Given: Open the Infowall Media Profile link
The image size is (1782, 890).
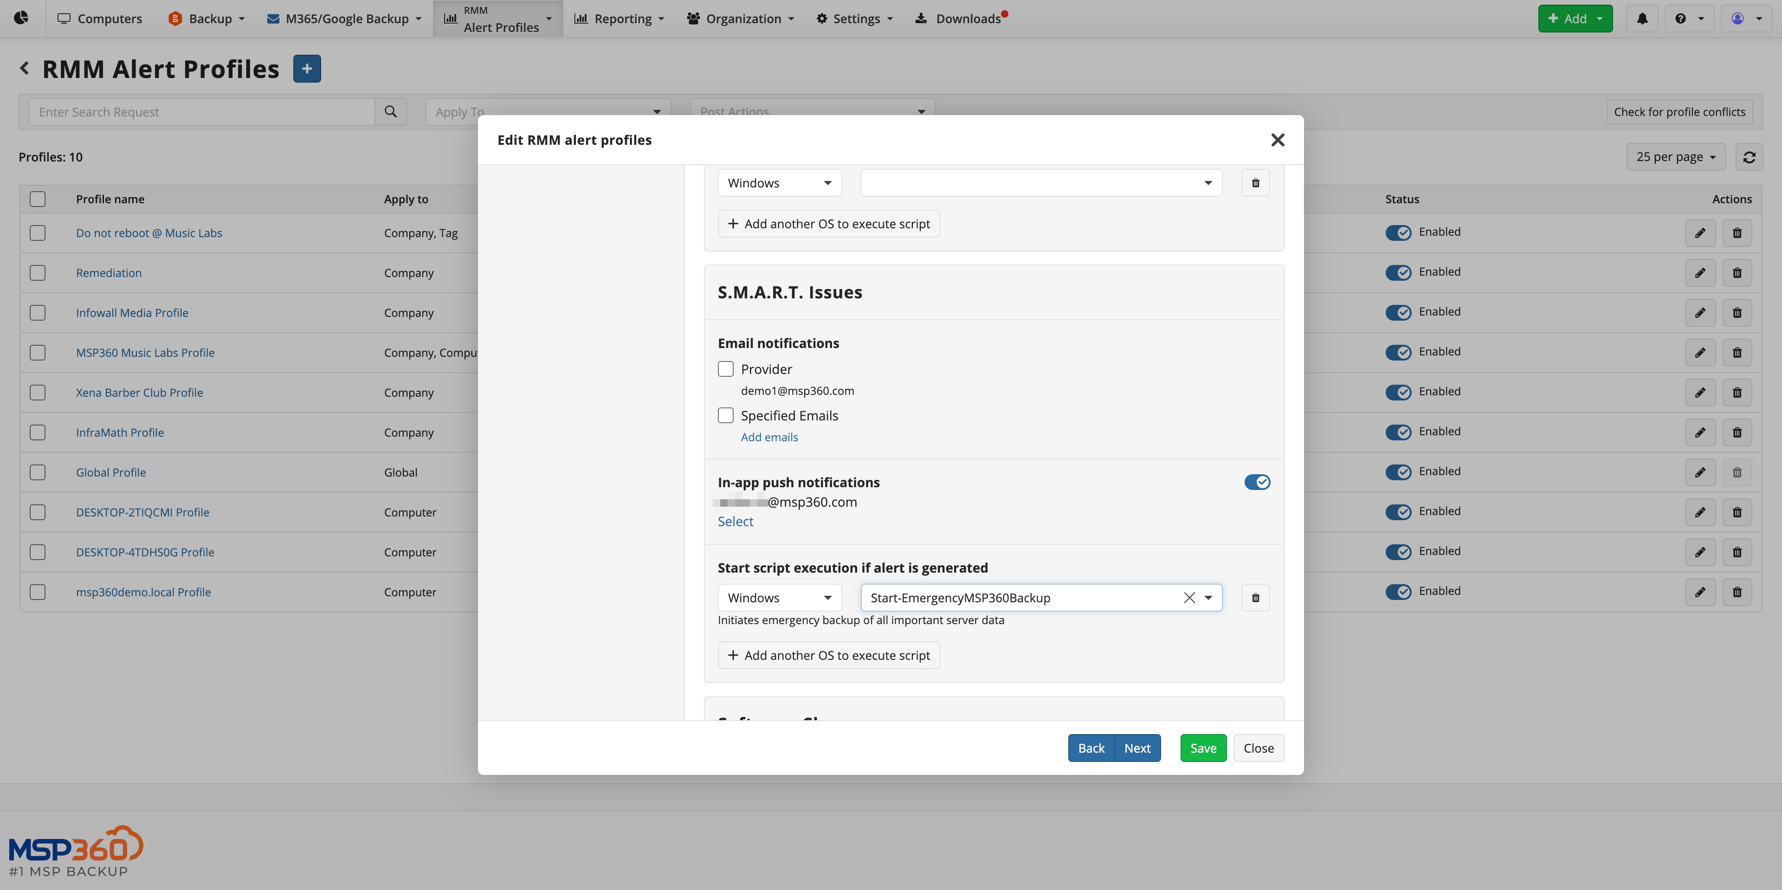Looking at the screenshot, I should [x=132, y=313].
